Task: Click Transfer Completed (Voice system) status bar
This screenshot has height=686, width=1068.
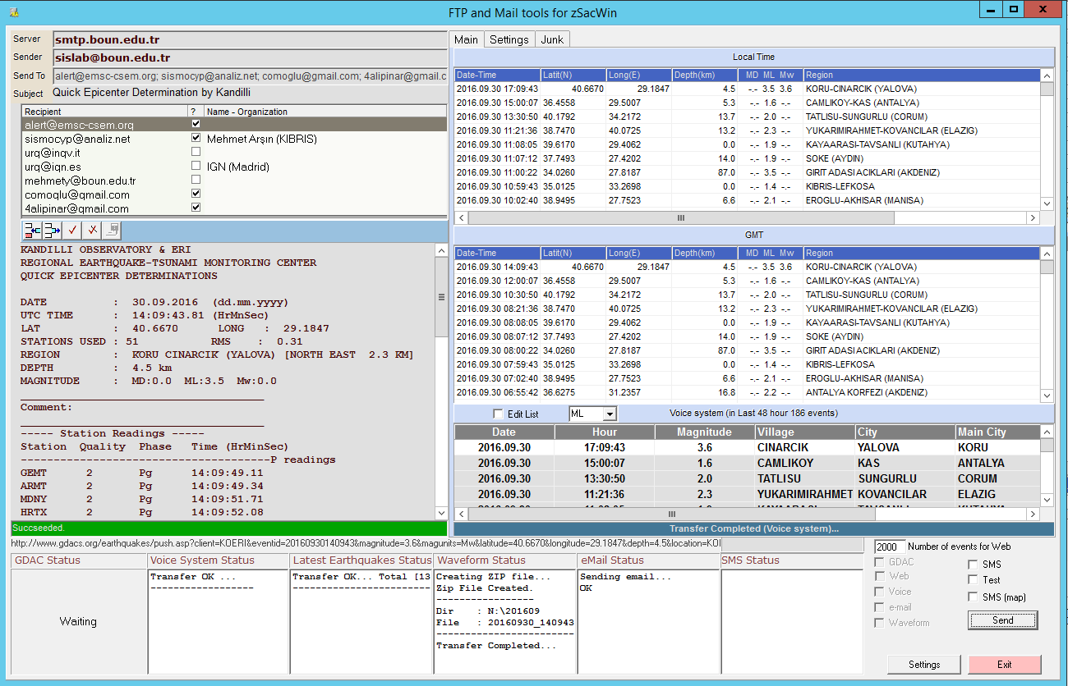Action: tap(753, 529)
